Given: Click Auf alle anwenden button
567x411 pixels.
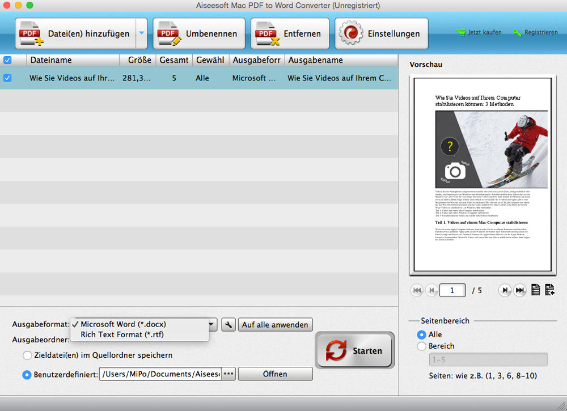Looking at the screenshot, I should (275, 325).
